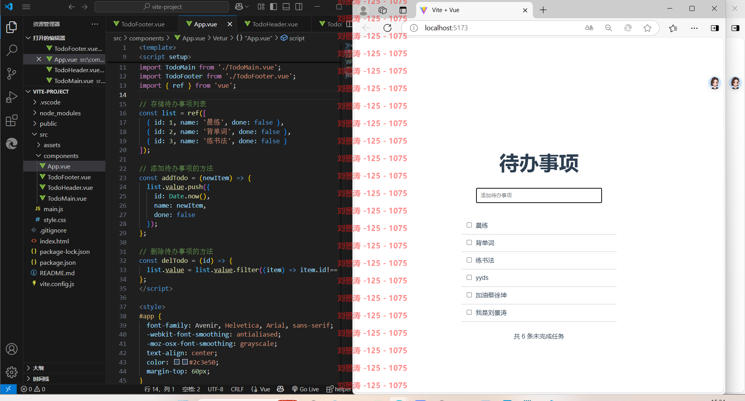Toggle the secondary side bar layout icon
The width and height of the screenshot is (745, 401).
coord(299,7)
